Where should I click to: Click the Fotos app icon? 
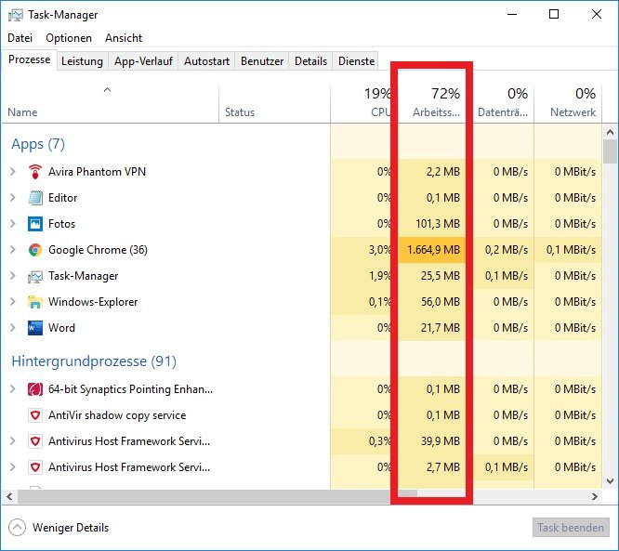point(35,224)
